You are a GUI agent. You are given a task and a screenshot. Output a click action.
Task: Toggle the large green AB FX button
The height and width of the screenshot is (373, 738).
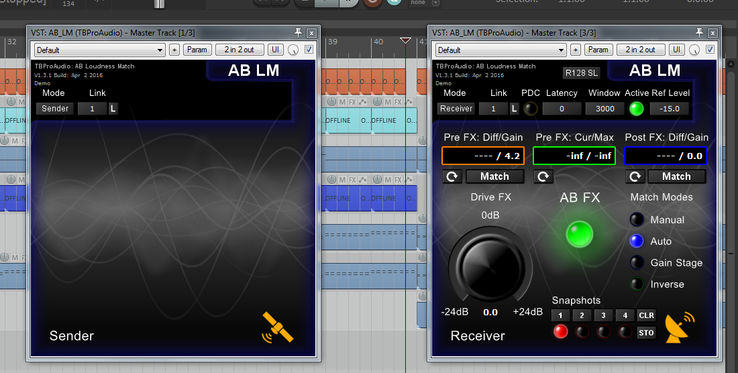click(579, 234)
